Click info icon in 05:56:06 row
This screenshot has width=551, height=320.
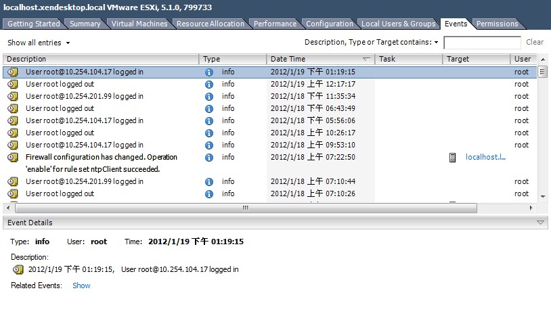(x=209, y=121)
